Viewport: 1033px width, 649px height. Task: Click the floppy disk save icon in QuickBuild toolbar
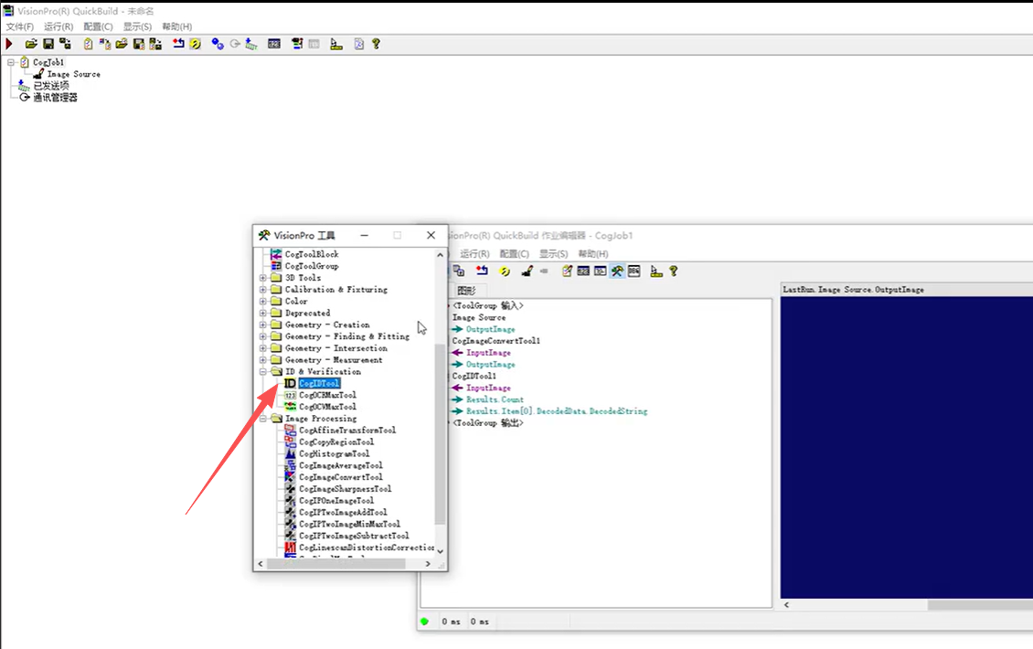pyautogui.click(x=48, y=44)
